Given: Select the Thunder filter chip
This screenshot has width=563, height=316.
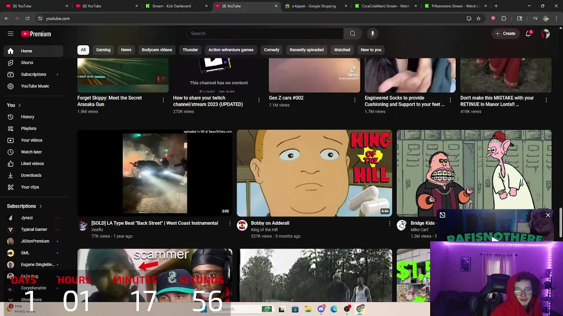Looking at the screenshot, I should tap(190, 50).
